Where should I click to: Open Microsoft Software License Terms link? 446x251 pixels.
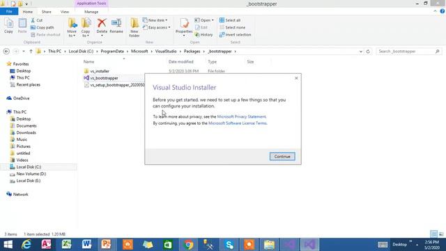[x=238, y=123]
